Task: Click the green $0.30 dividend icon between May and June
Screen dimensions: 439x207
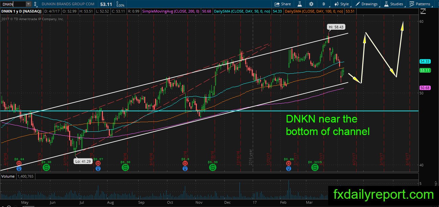Action: click(46, 167)
